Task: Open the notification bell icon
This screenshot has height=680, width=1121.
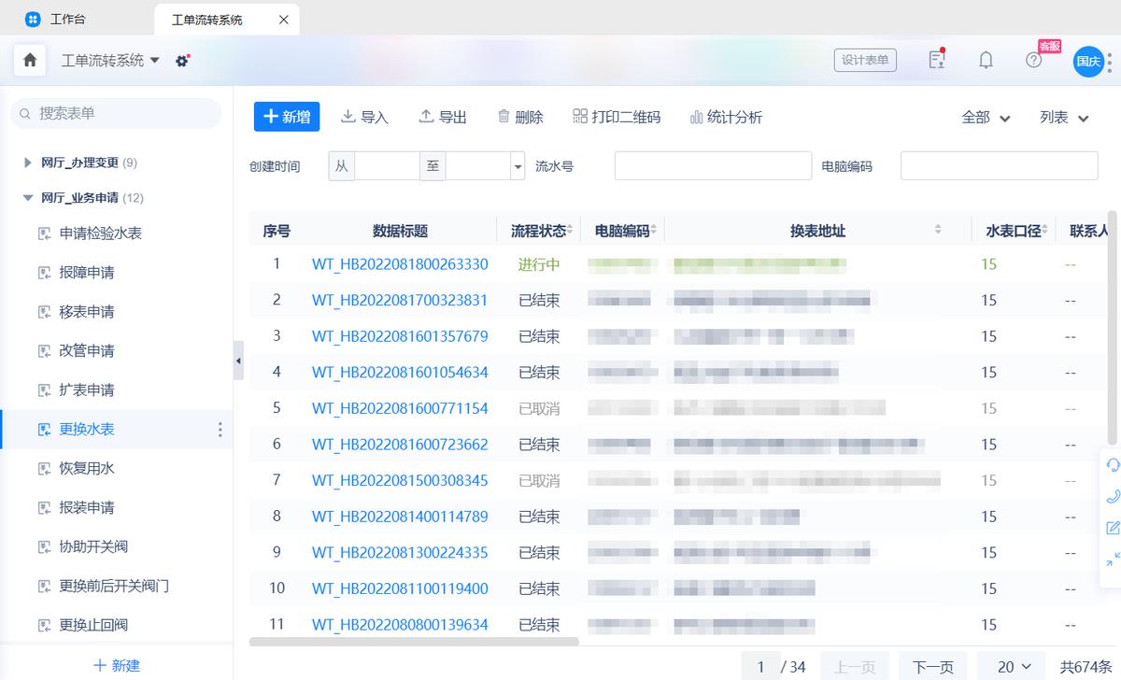Action: click(x=986, y=59)
